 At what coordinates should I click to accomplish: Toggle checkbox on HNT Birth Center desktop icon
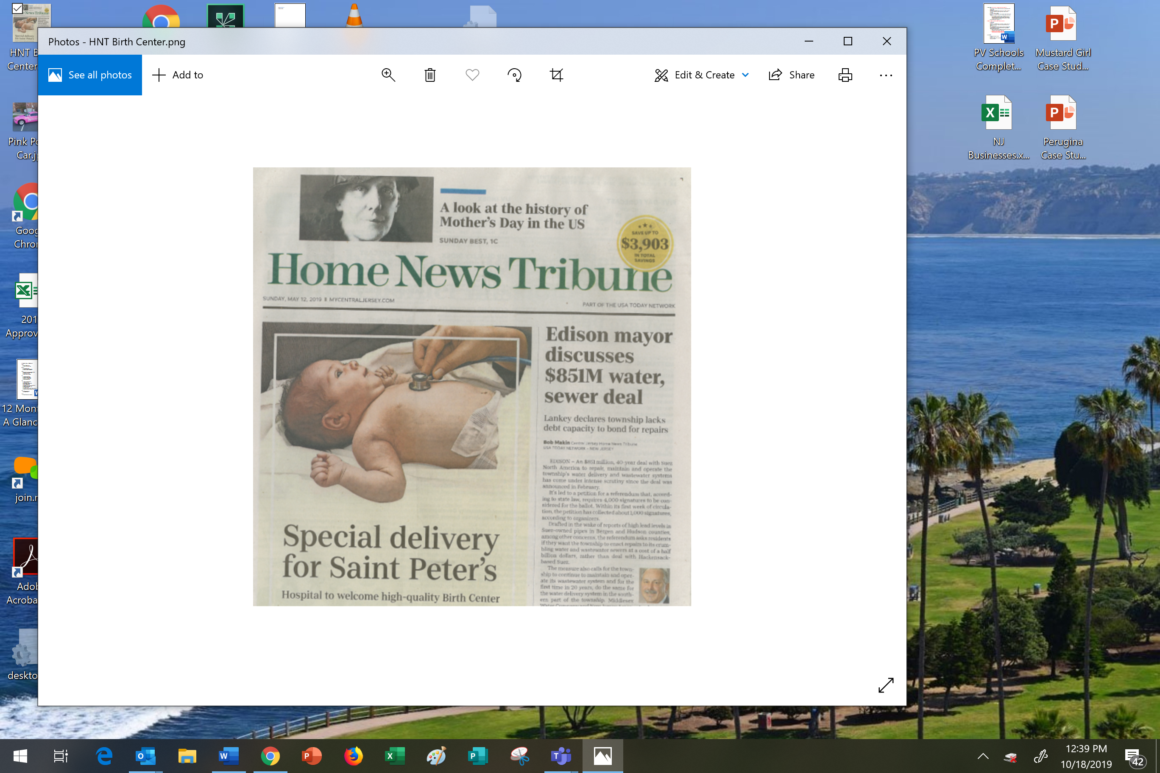coord(17,8)
